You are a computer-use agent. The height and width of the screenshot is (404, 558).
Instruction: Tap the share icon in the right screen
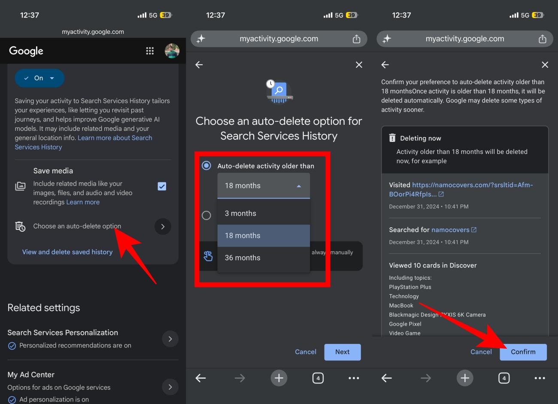pos(543,39)
